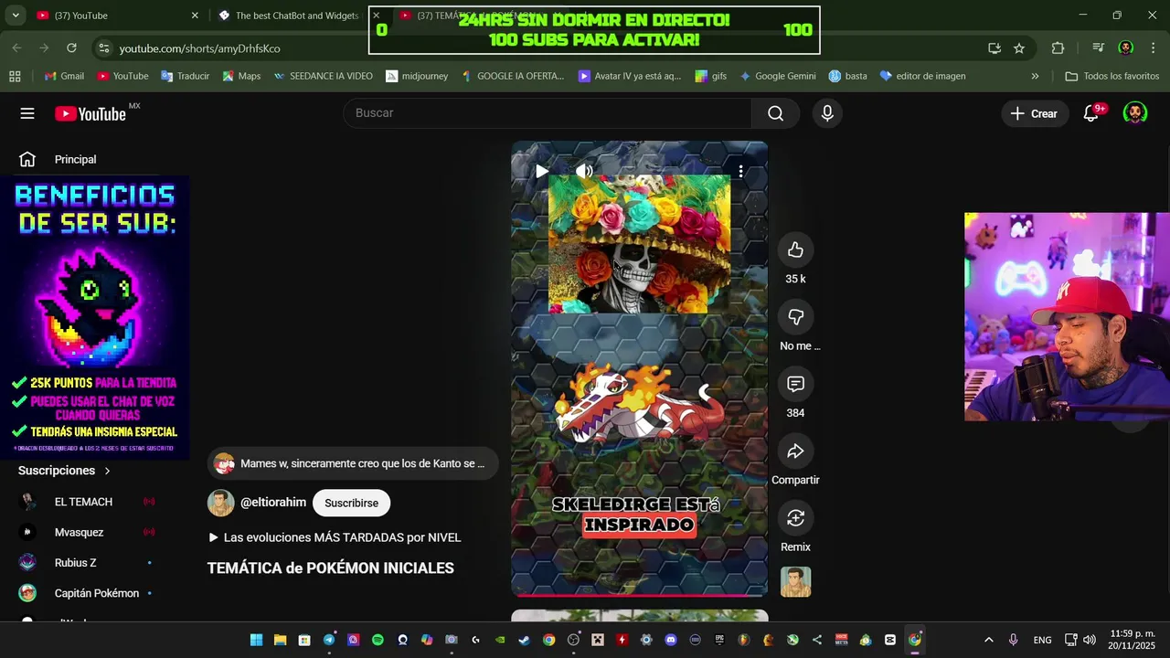Open the Short's three-dot options menu
Image resolution: width=1170 pixels, height=658 pixels.
click(740, 171)
